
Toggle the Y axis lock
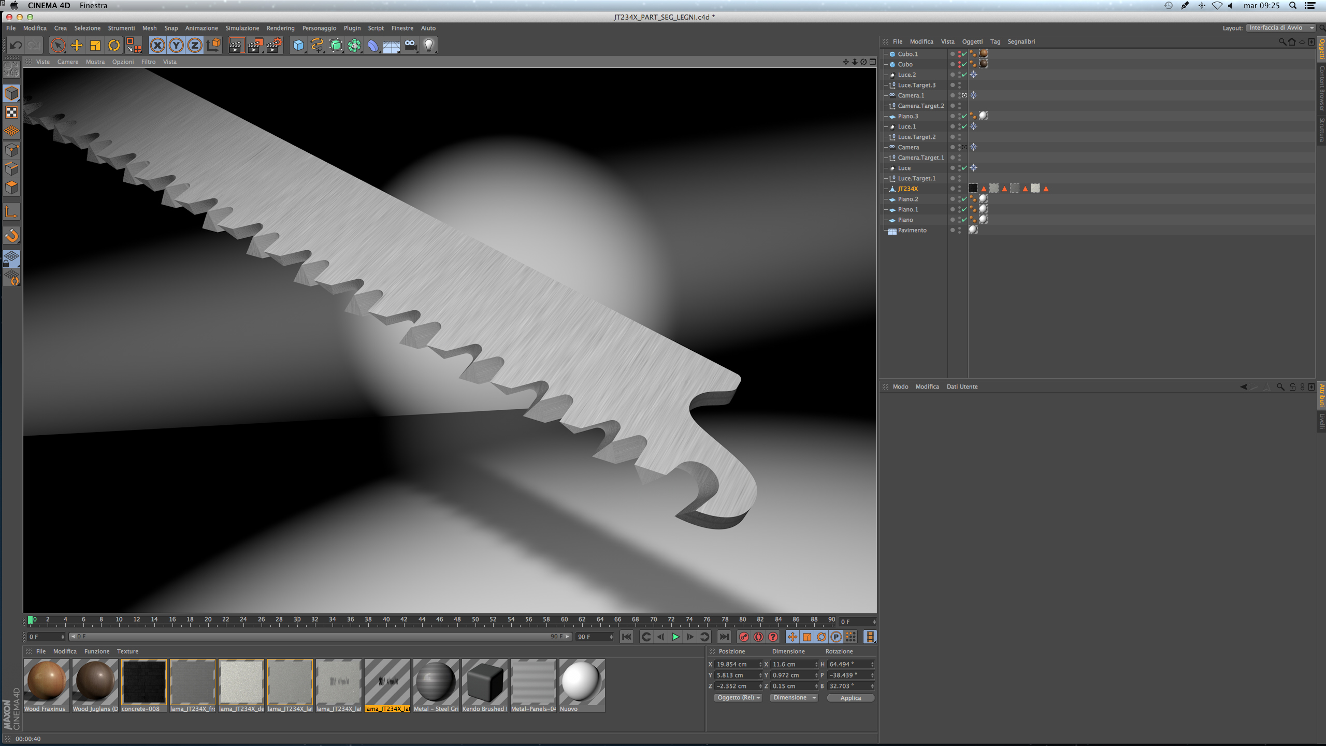click(x=176, y=46)
